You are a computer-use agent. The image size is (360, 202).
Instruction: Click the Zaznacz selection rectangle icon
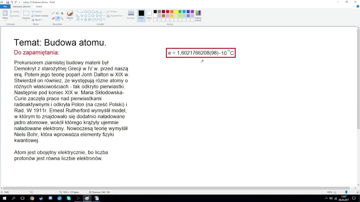click(x=26, y=13)
